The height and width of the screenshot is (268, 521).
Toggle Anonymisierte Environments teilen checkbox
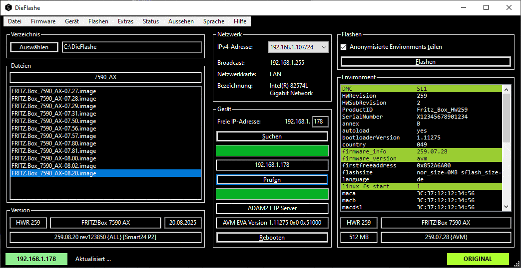pos(344,47)
